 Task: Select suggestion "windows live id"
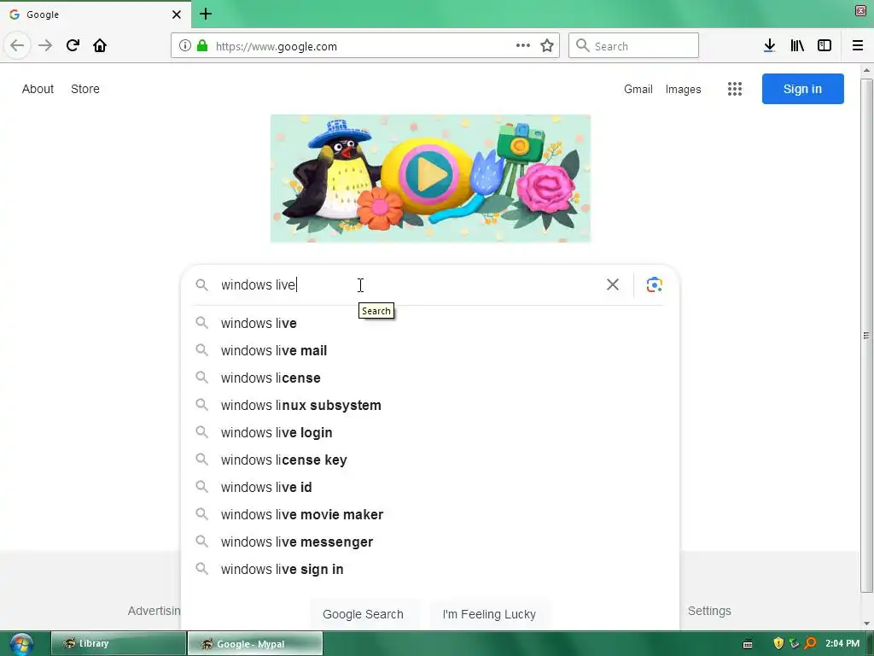(x=430, y=487)
